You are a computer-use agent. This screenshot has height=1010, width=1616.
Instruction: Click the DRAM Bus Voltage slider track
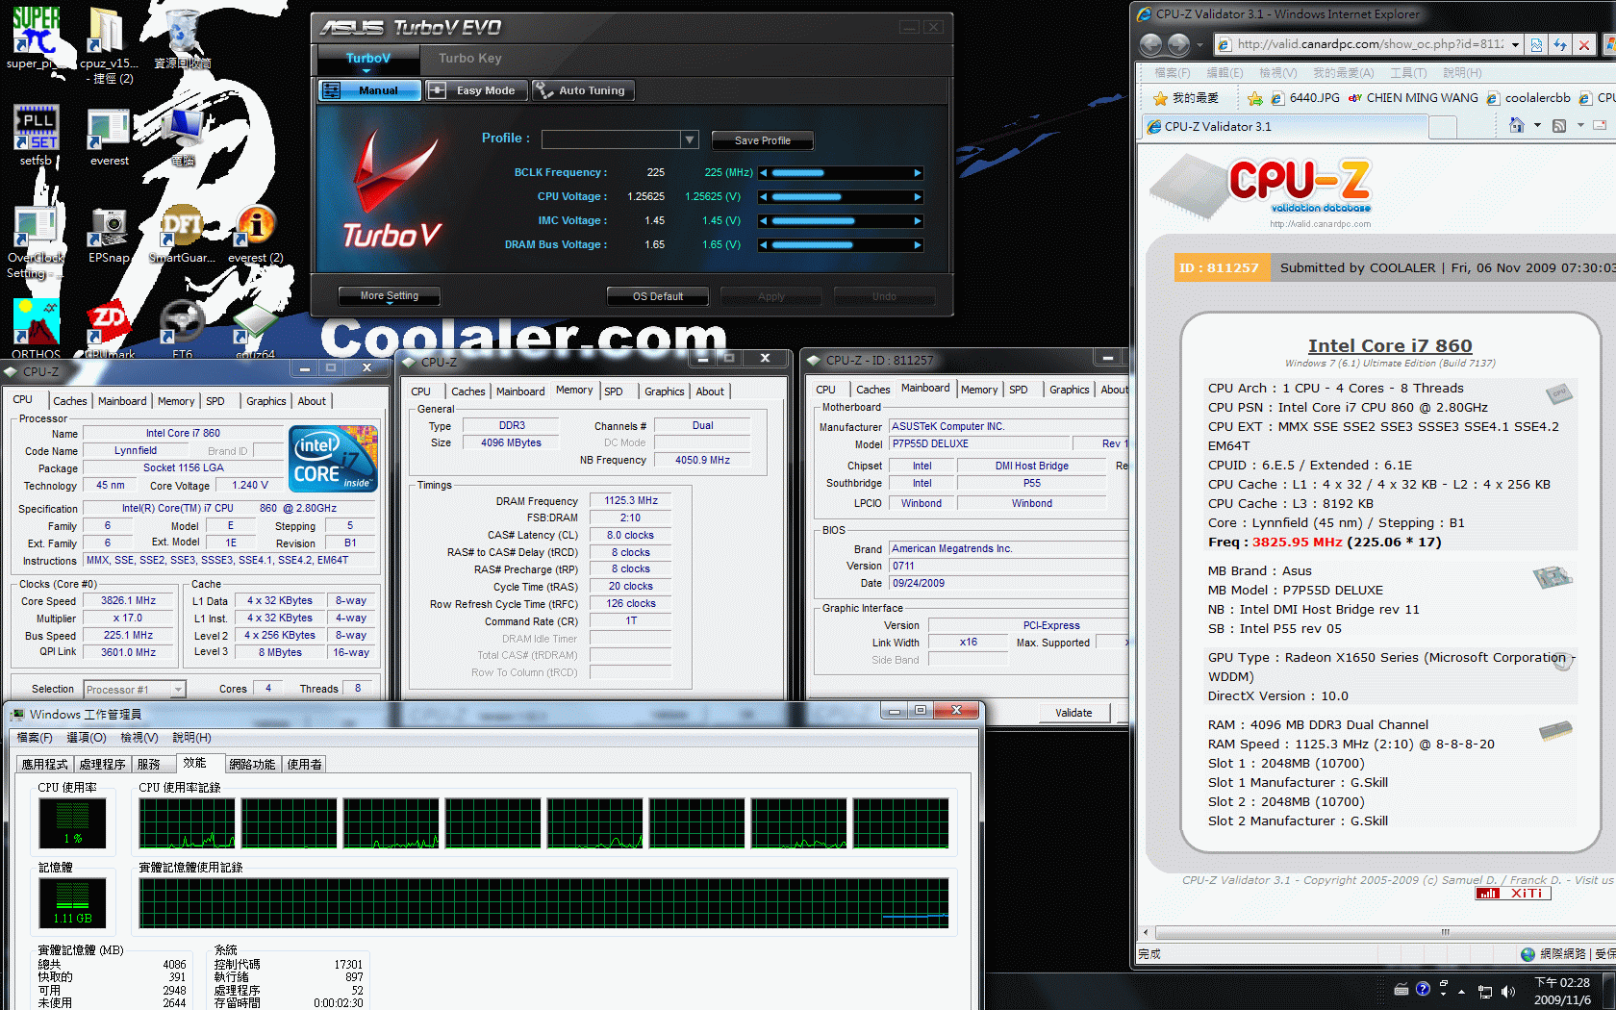point(841,245)
